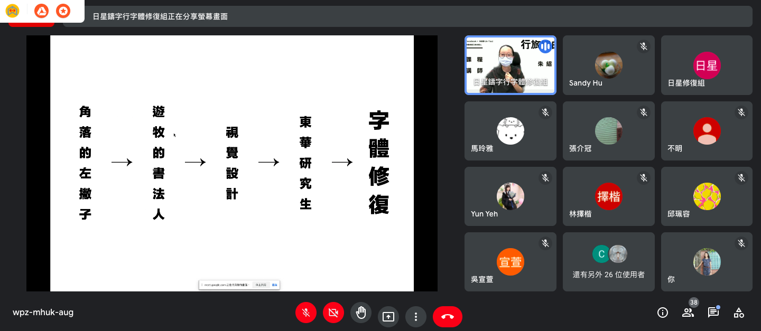Expand the tile showing 26 other users
761x331 pixels.
tap(608, 262)
